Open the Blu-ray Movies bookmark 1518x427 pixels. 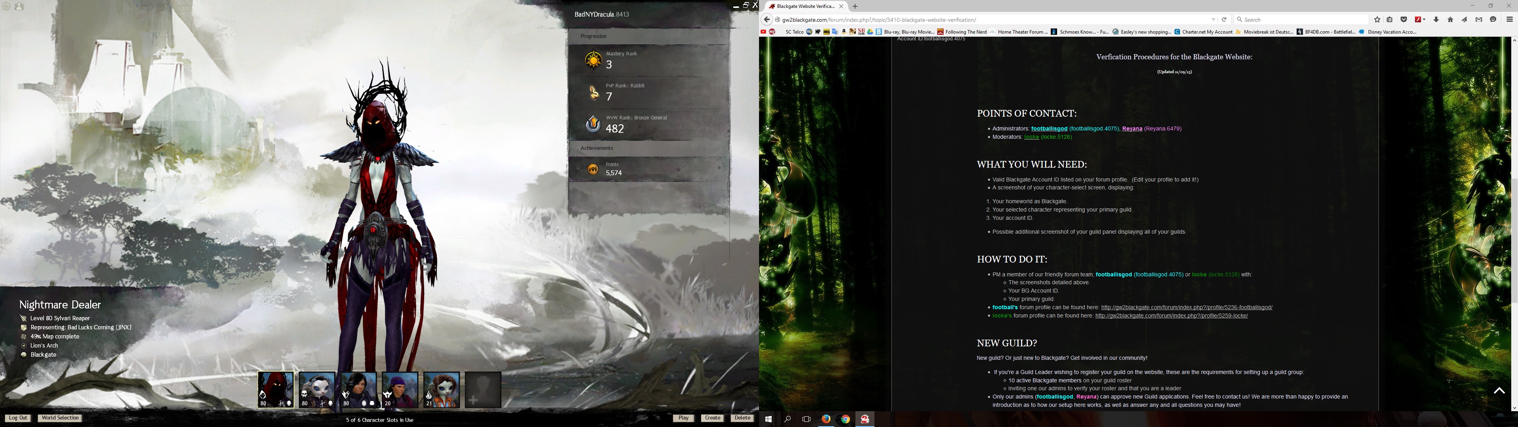pyautogui.click(x=904, y=32)
